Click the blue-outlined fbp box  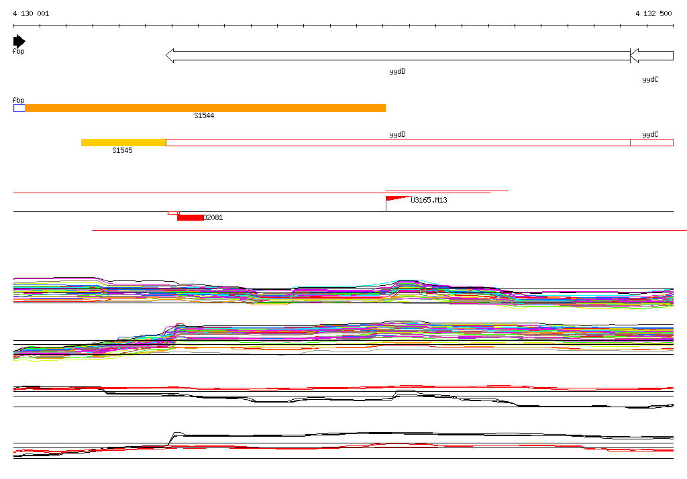click(x=19, y=108)
